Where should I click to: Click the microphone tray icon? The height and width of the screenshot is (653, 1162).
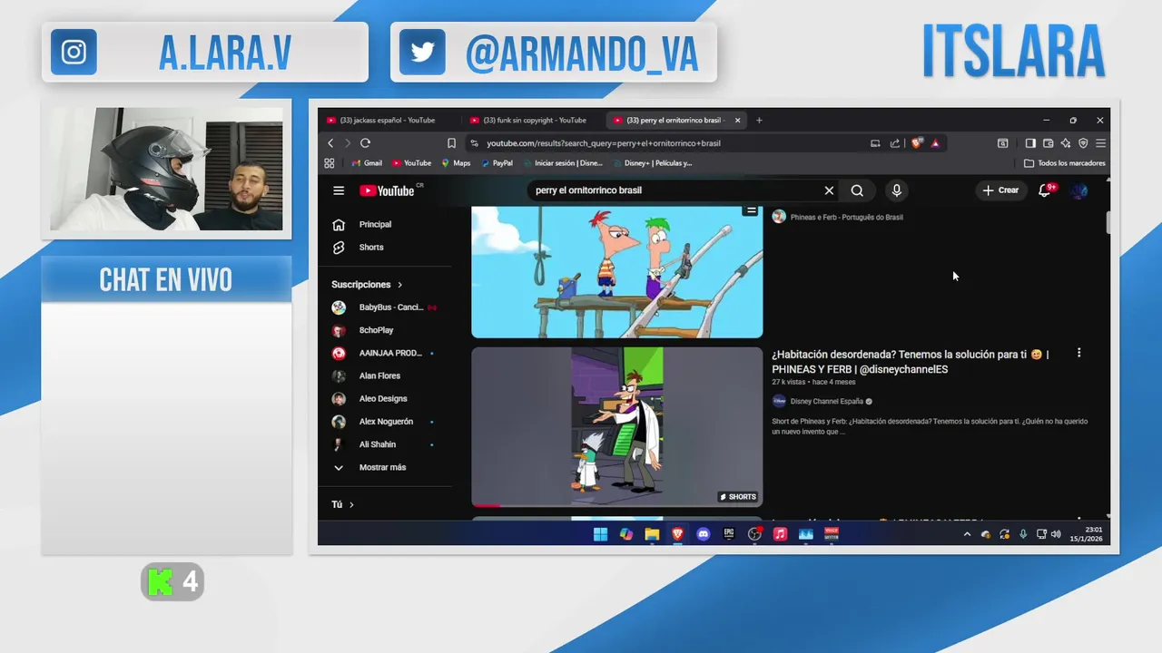pos(1023,534)
